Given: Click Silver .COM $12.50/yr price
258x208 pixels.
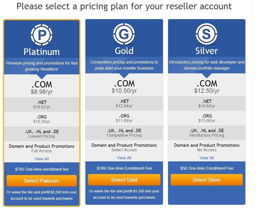Looking at the screenshot, I should coord(206,91).
